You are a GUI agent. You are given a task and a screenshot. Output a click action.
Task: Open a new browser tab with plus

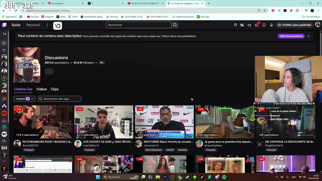tap(209, 3)
